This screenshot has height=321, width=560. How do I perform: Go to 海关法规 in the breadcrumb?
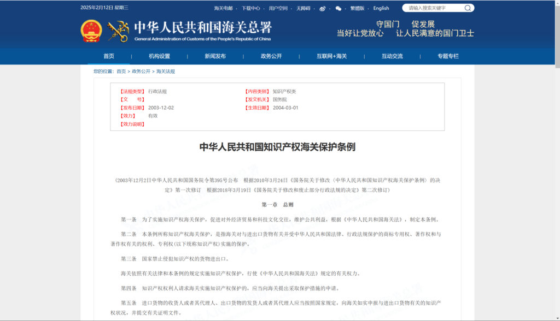pos(165,72)
